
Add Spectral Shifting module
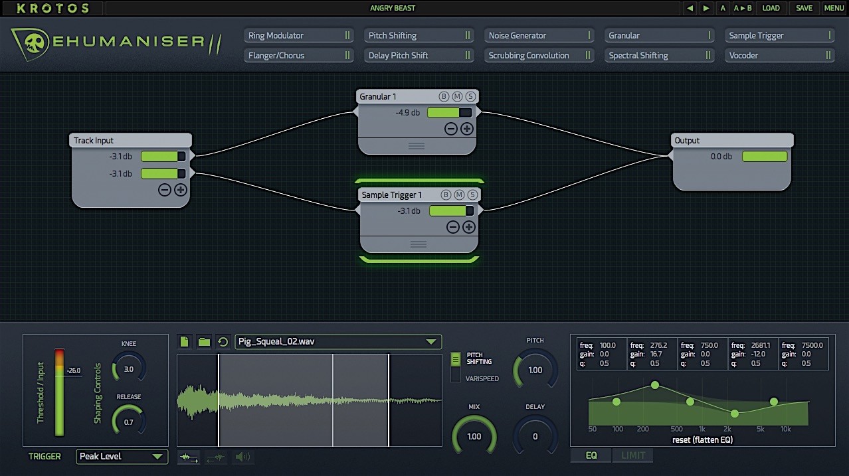pyautogui.click(x=660, y=56)
